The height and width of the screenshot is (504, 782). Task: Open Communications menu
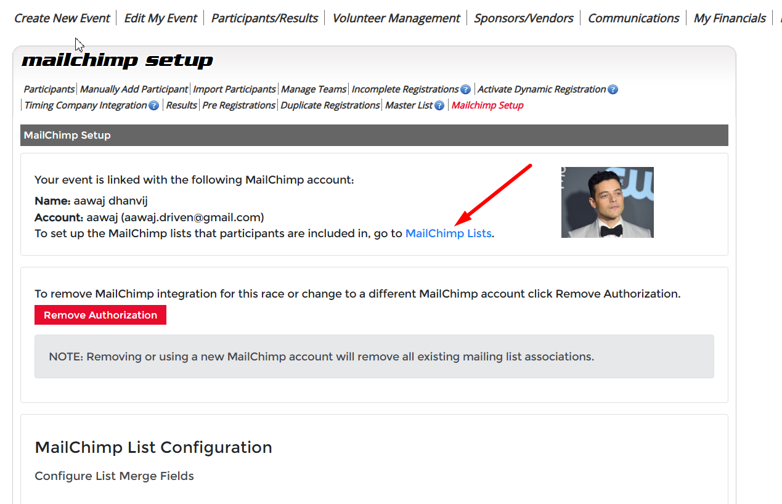[x=633, y=18]
